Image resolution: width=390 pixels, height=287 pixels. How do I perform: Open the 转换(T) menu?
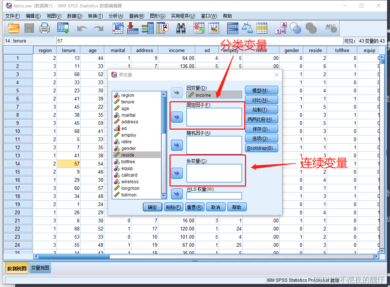(x=95, y=16)
